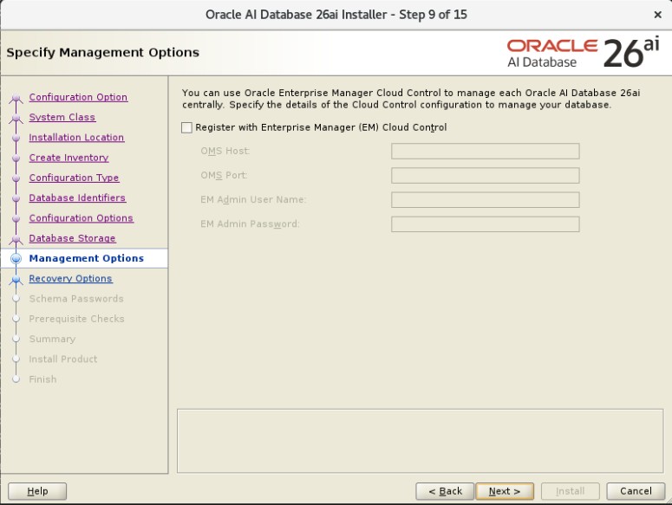Cancel the installer
Image resolution: width=672 pixels, height=505 pixels.
coord(636,491)
